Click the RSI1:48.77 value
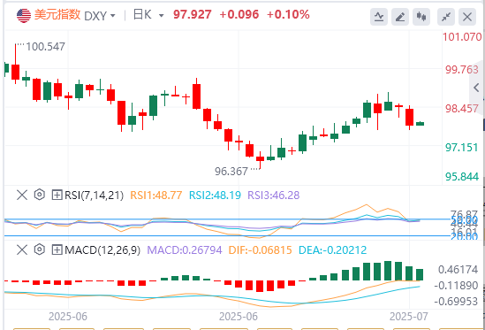485x330 pixels. pos(155,196)
